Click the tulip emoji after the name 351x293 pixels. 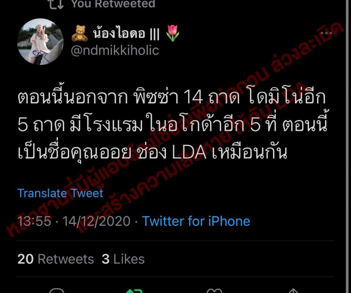pos(173,33)
